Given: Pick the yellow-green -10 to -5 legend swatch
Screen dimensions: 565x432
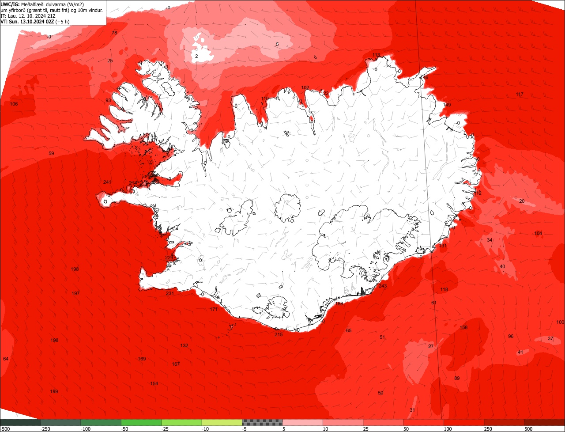Looking at the screenshot, I should (x=222, y=422).
